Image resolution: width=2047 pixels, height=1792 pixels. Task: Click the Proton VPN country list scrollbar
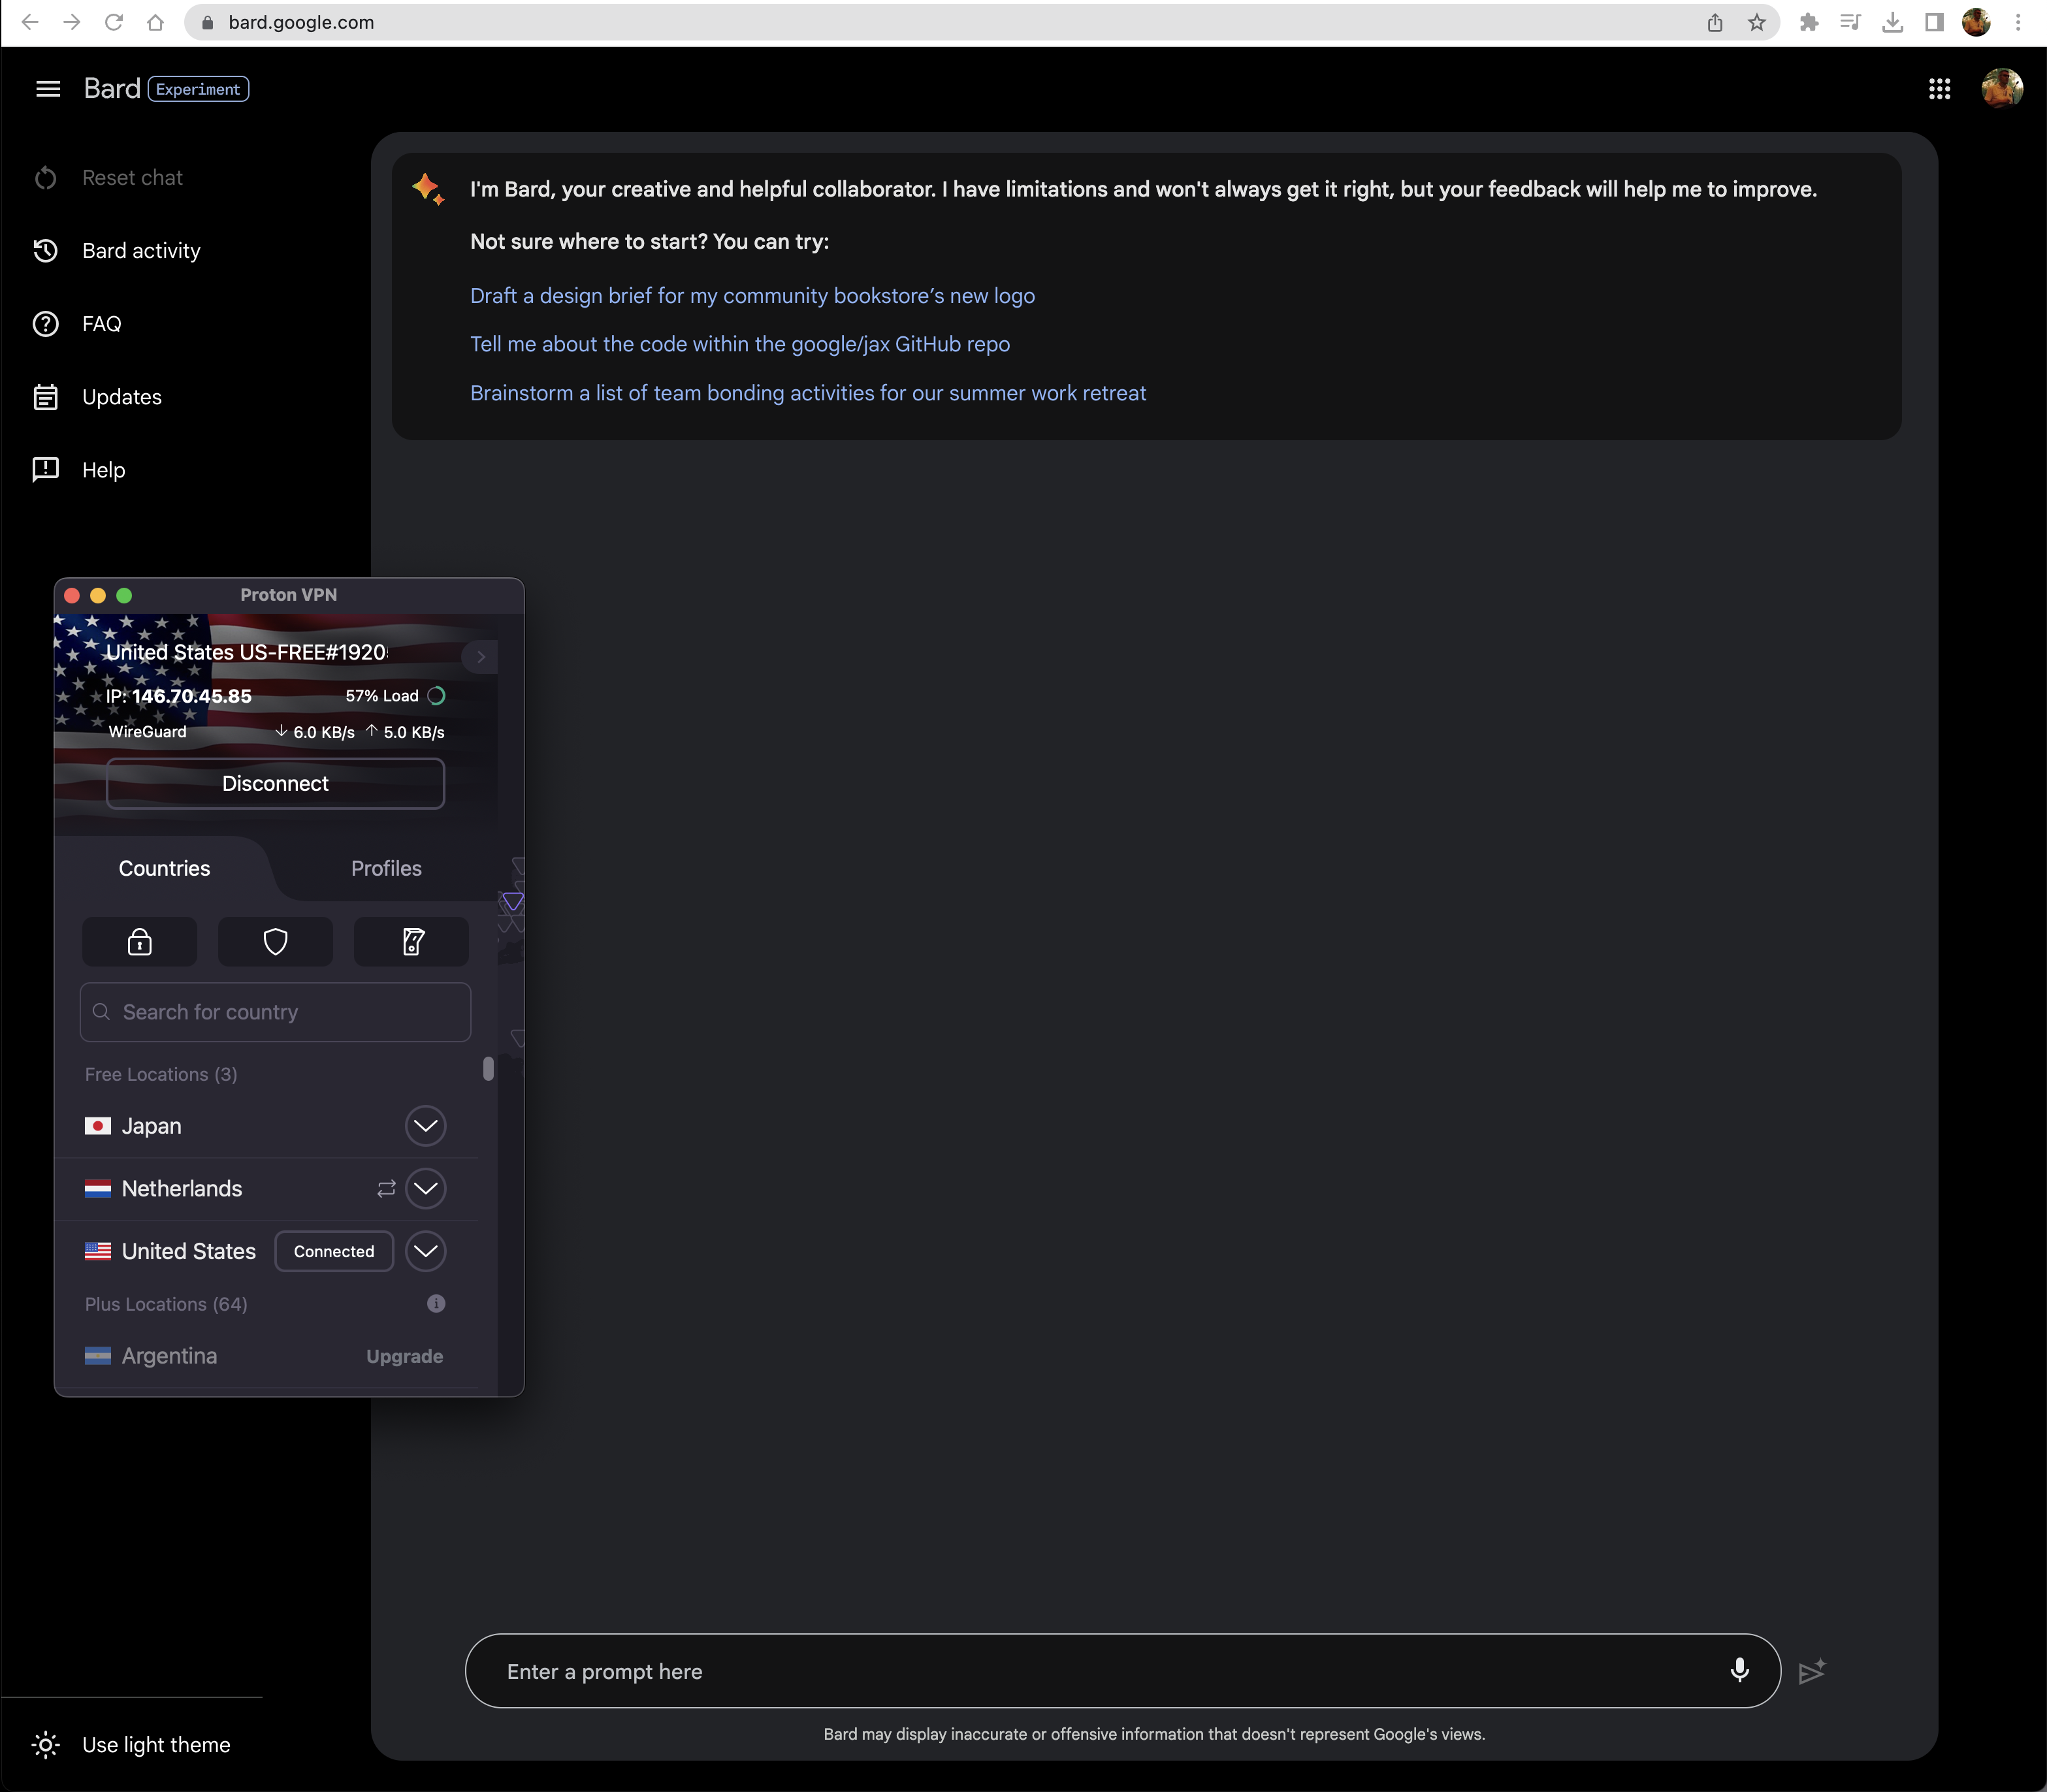(488, 1069)
